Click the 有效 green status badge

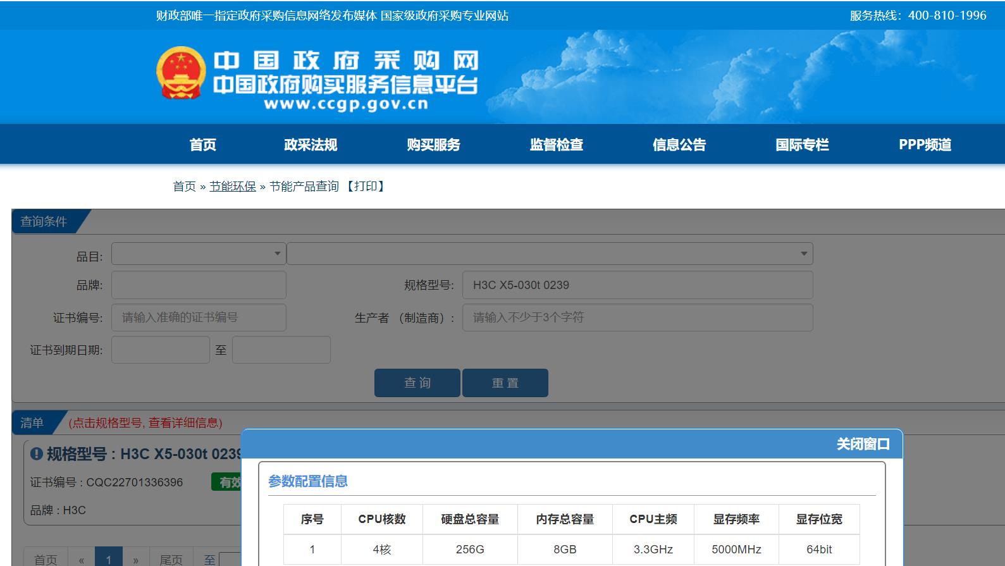point(226,483)
